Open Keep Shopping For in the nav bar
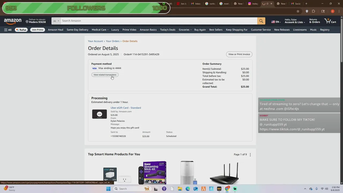 [x=237, y=30]
